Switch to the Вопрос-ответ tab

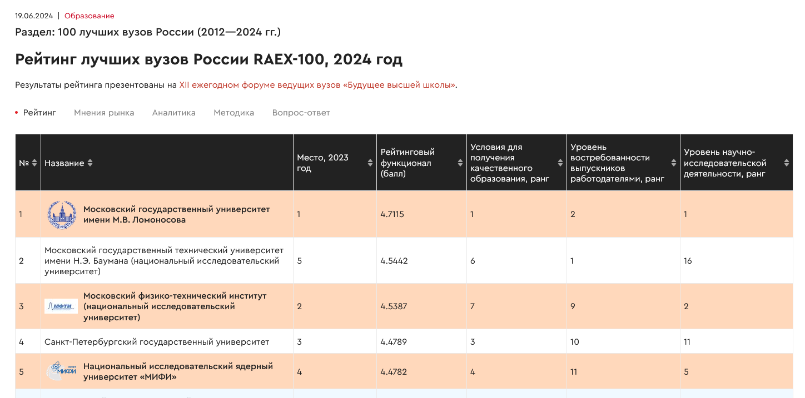(301, 113)
